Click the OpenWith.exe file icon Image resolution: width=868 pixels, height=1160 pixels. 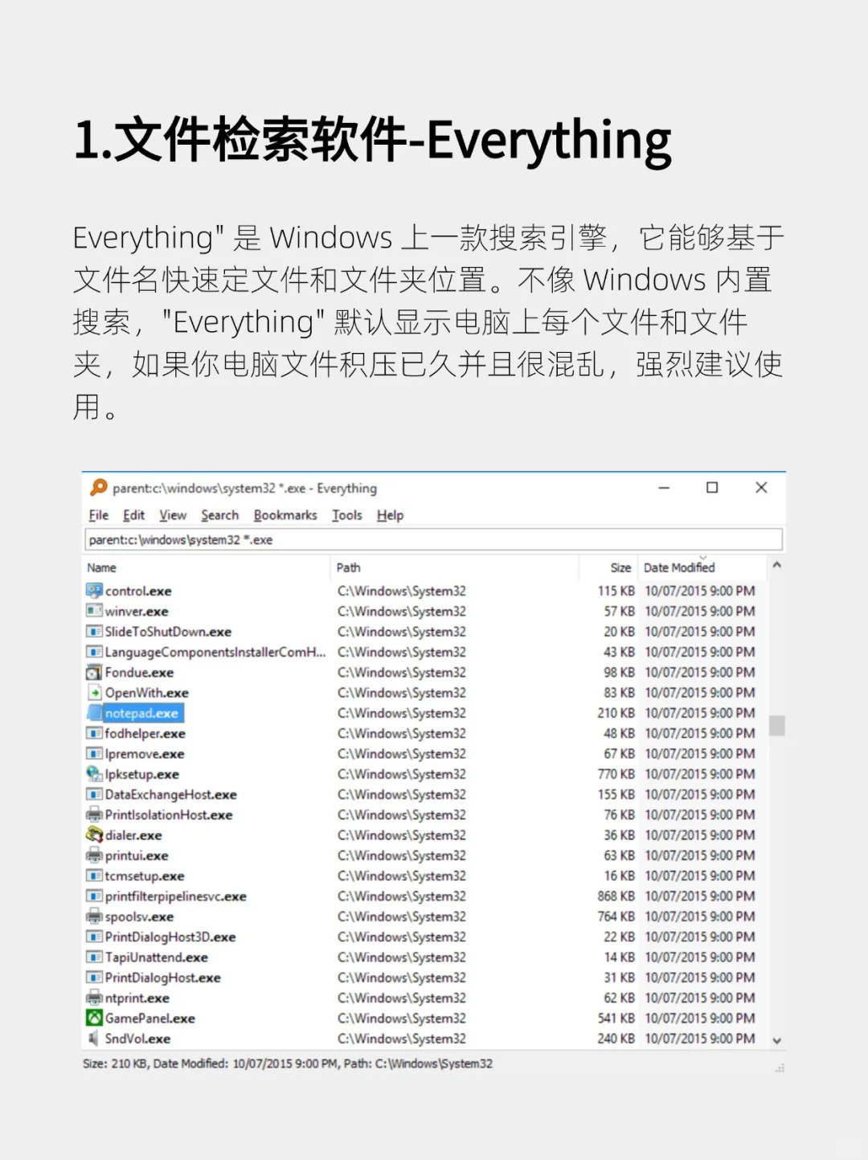[94, 692]
